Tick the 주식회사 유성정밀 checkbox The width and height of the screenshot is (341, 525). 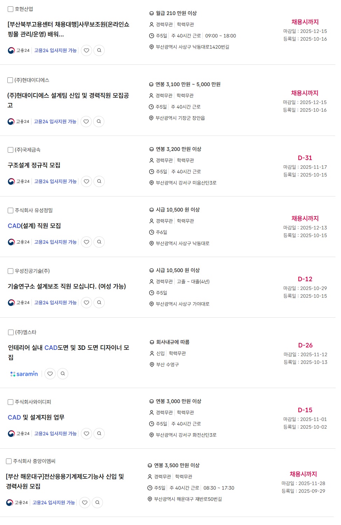tap(11, 210)
